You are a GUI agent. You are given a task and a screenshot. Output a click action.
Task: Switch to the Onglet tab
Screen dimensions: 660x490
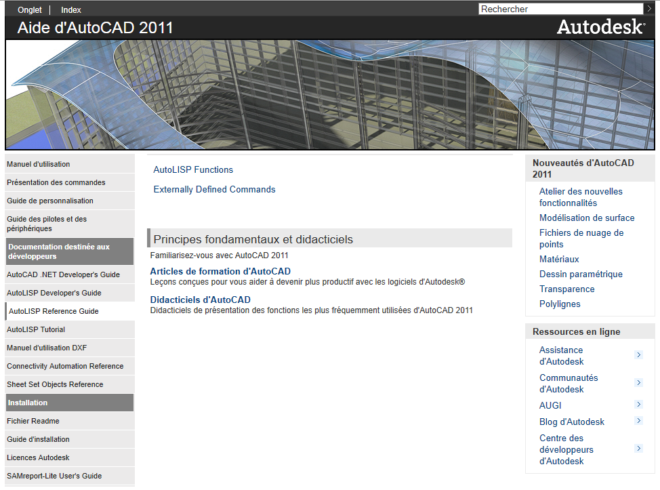coord(29,9)
